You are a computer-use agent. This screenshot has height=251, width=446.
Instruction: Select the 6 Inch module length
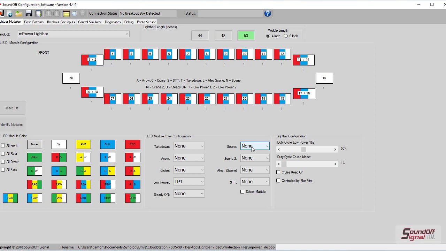pyautogui.click(x=286, y=36)
